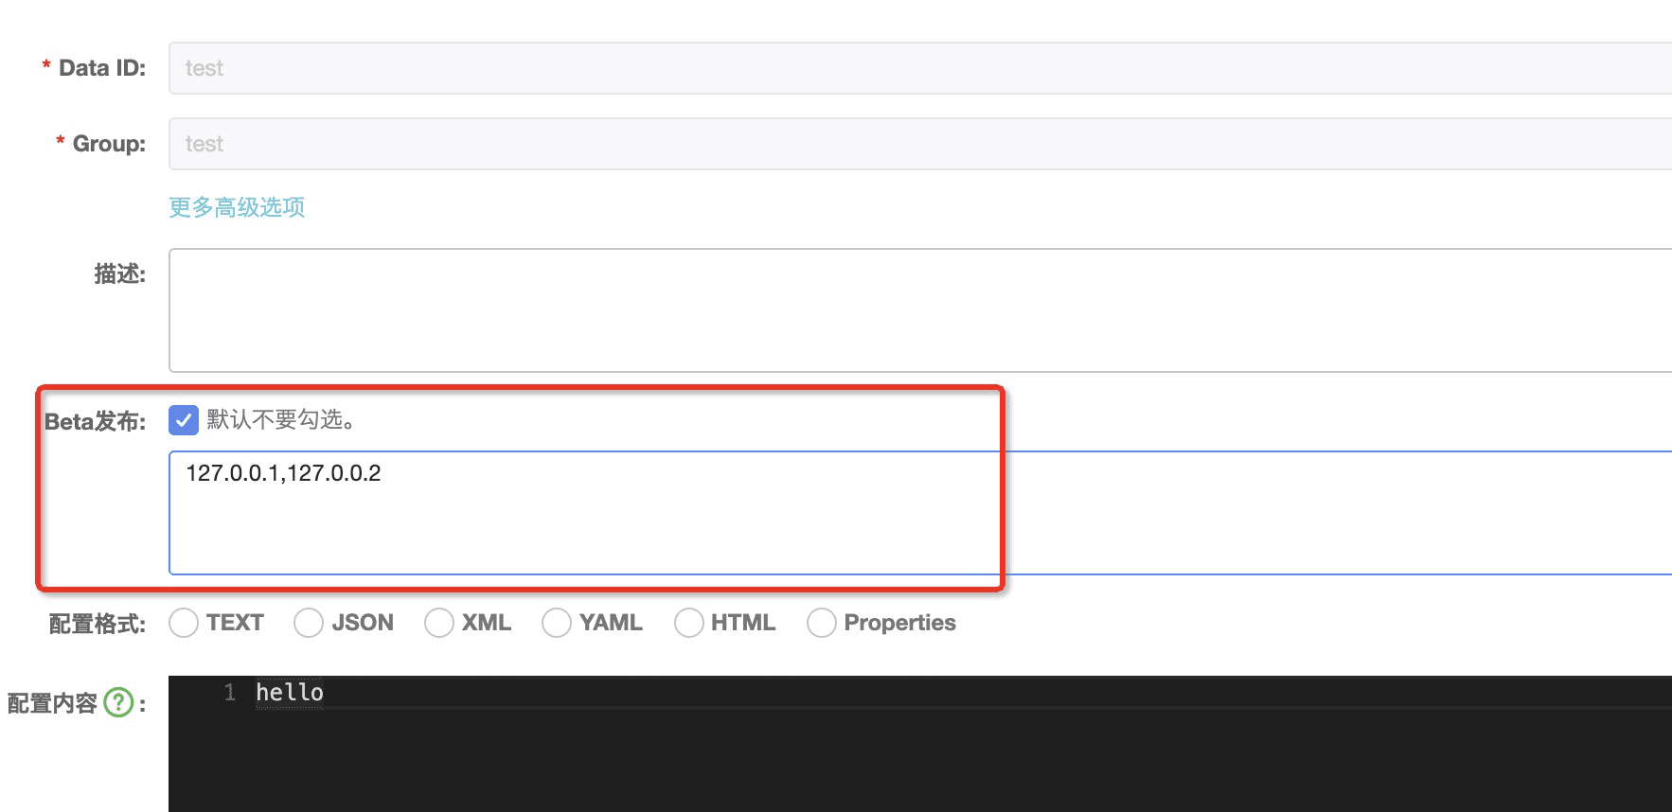Image resolution: width=1672 pixels, height=812 pixels.
Task: Click the 默认不要勾选 checkbox label text
Action: (281, 420)
